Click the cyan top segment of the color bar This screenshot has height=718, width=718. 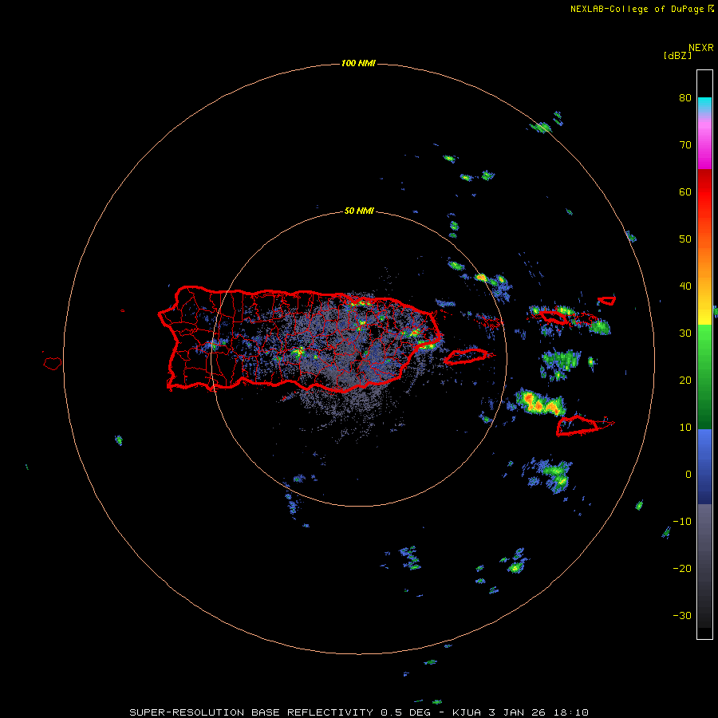pyautogui.click(x=704, y=103)
